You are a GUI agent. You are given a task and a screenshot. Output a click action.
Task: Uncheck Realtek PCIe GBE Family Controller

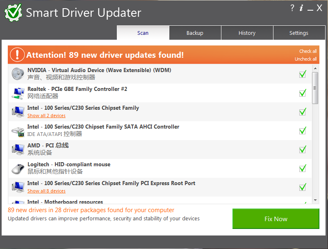click(303, 93)
